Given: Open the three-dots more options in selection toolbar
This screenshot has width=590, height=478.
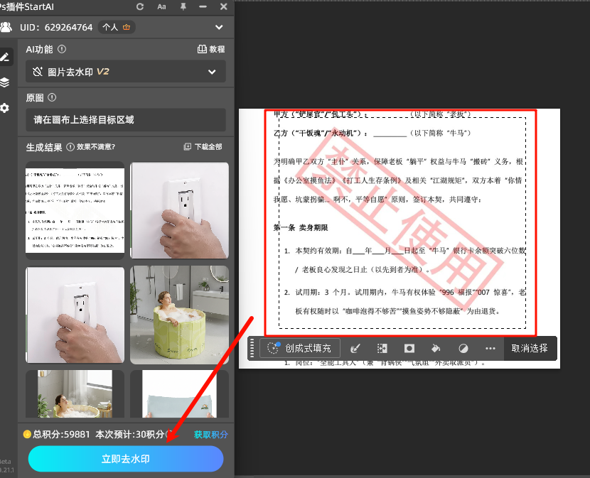Looking at the screenshot, I should click(x=490, y=348).
